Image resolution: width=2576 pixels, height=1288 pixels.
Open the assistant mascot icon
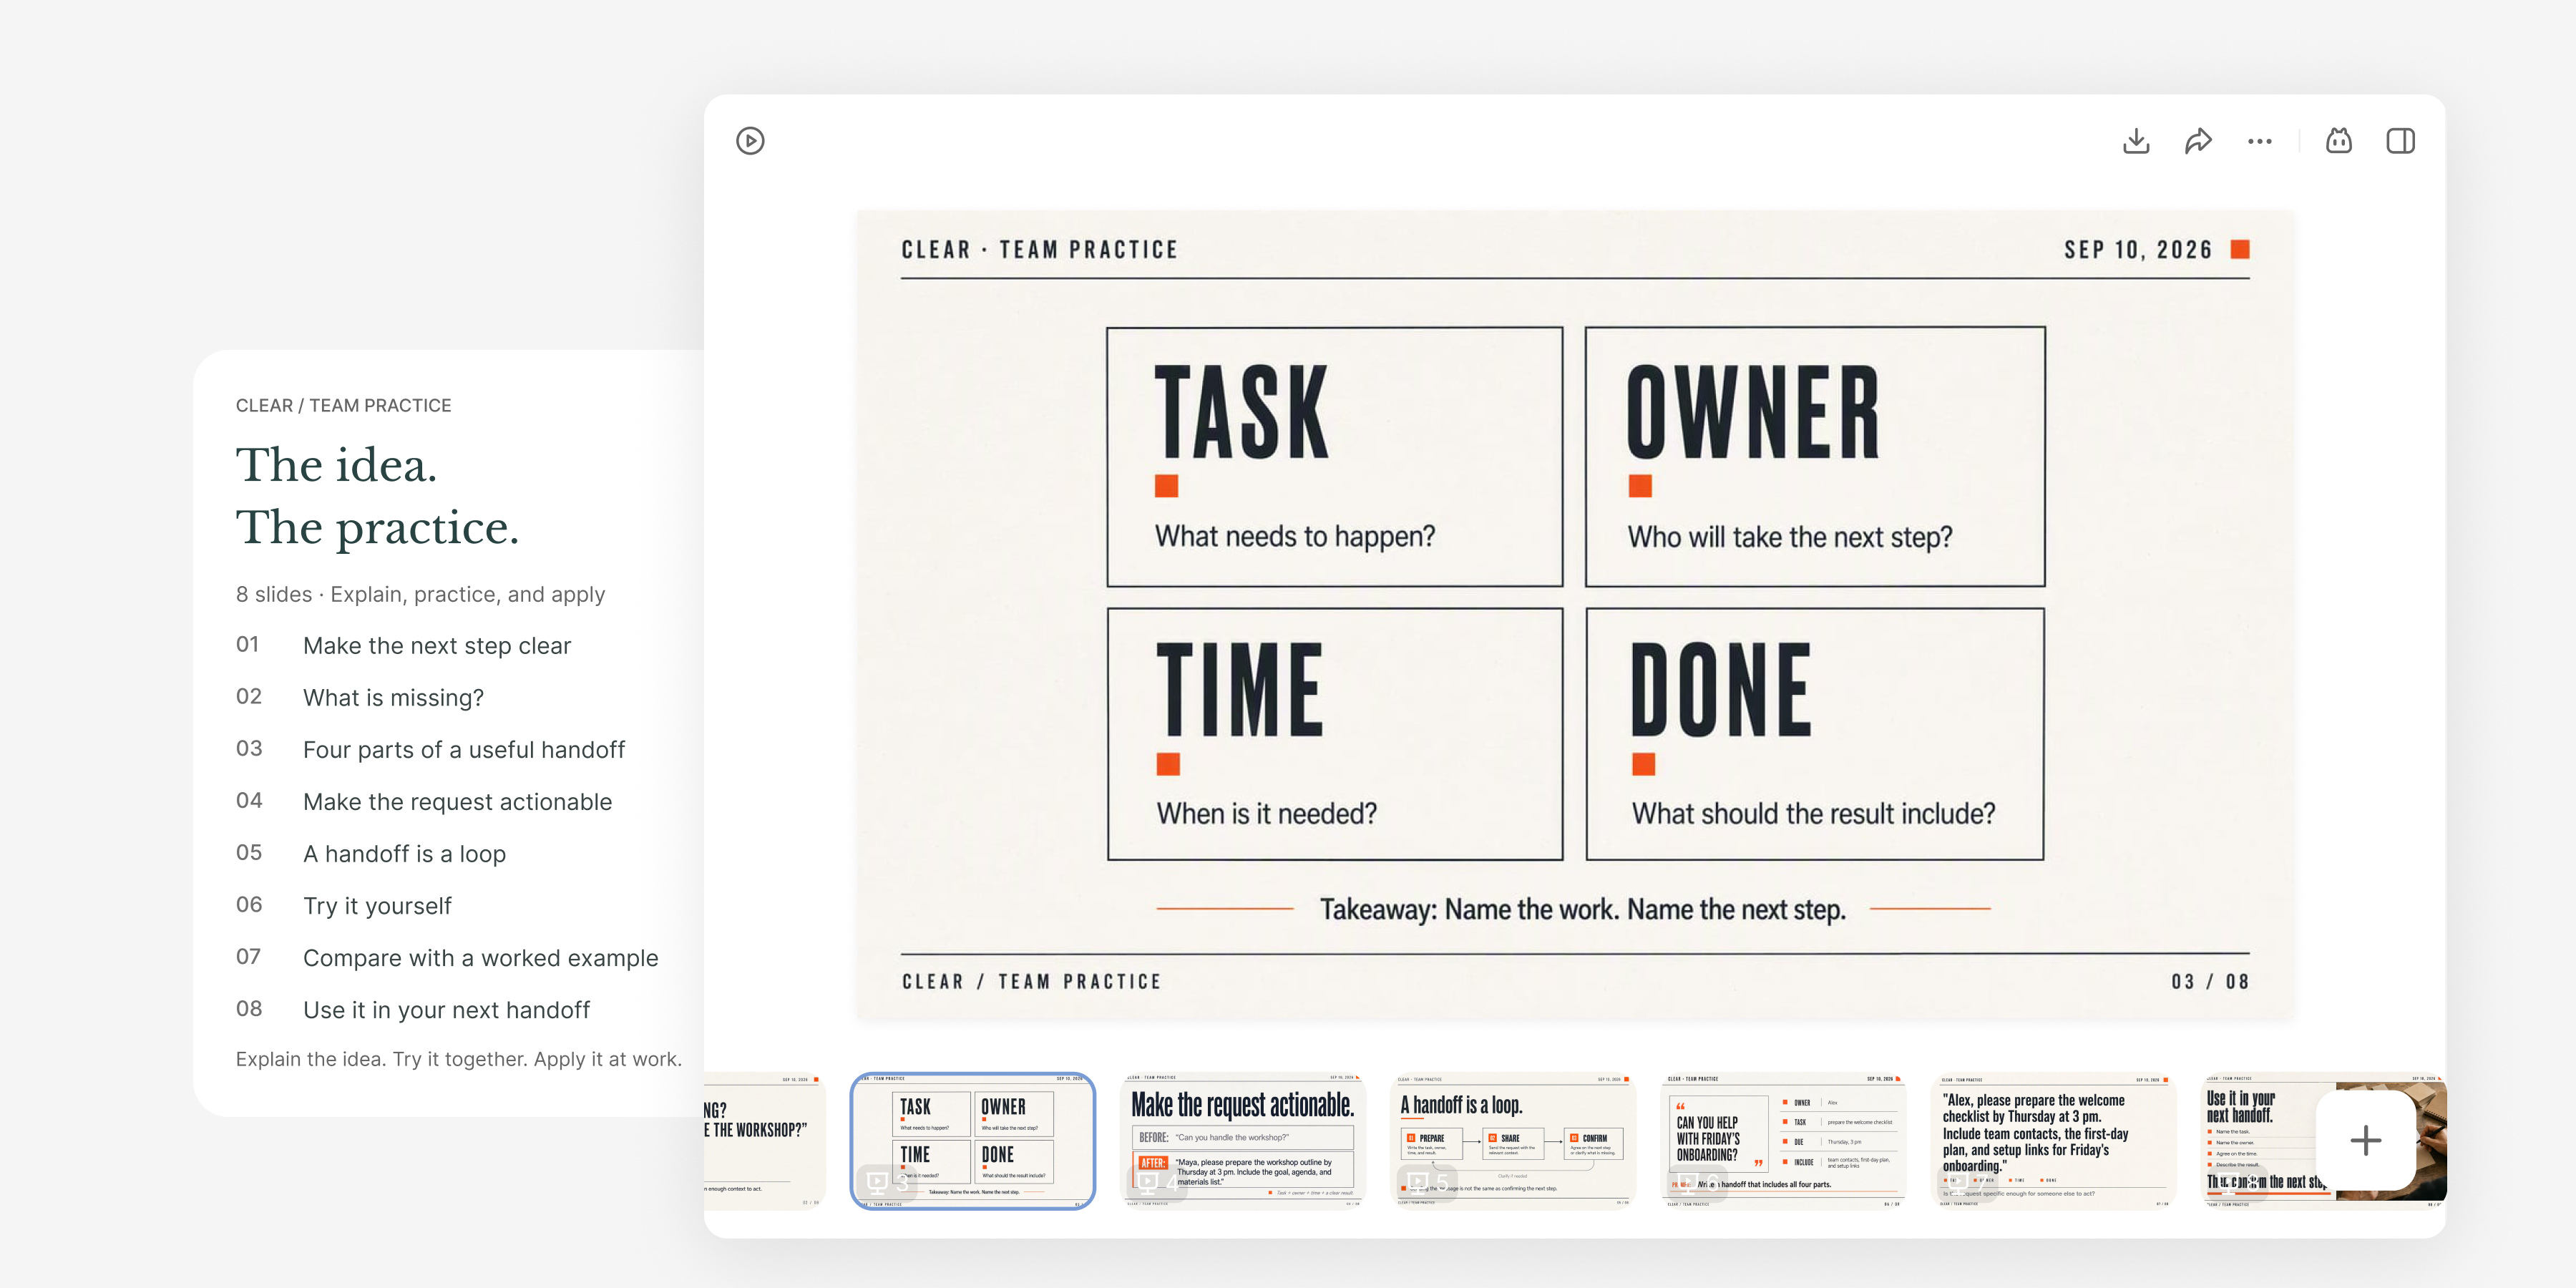pyautogui.click(x=2339, y=141)
